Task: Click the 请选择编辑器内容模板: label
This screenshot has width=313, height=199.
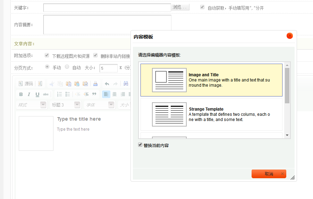Action: click(159, 55)
